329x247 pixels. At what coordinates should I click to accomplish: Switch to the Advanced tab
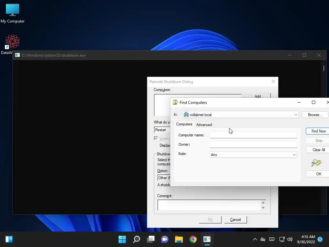click(x=204, y=124)
